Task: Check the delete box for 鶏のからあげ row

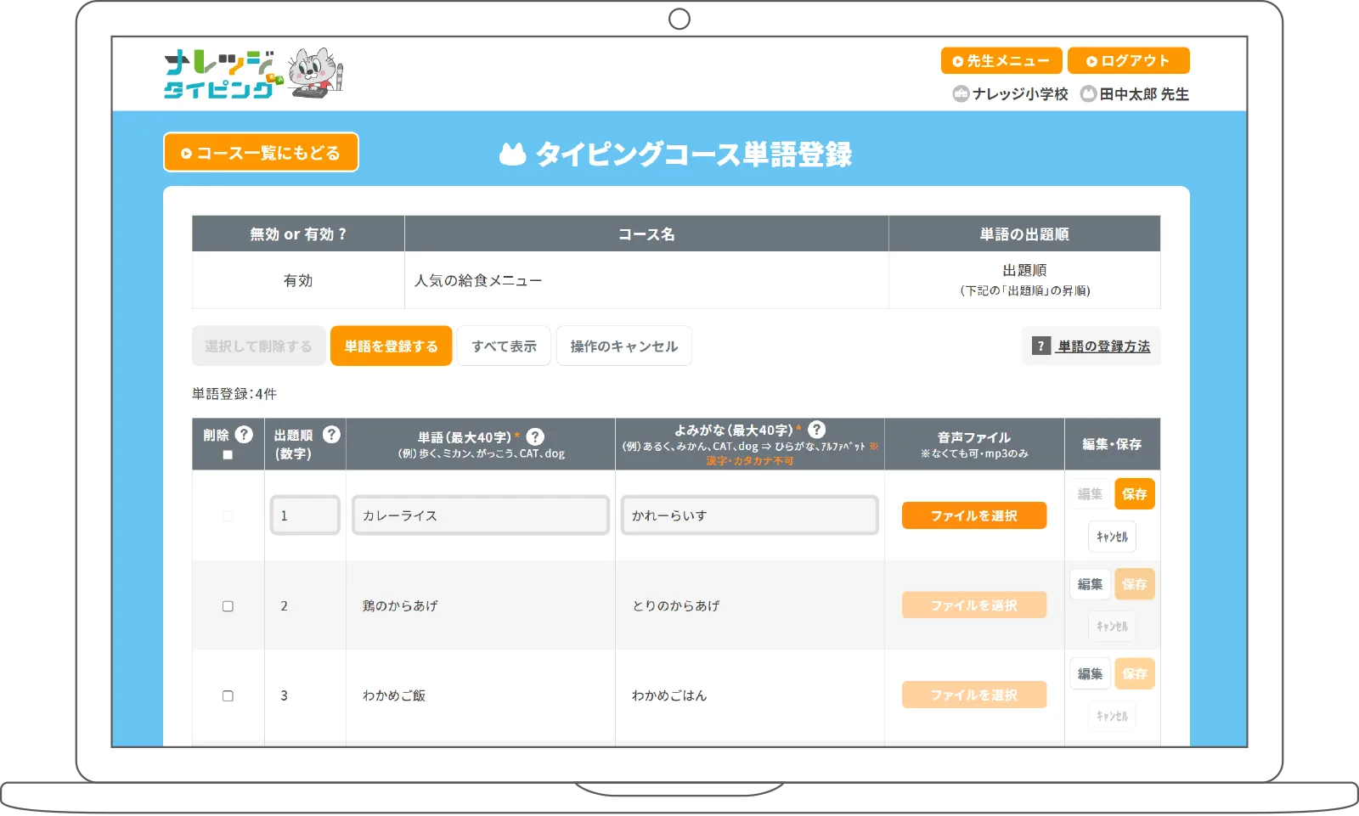Action: click(228, 606)
